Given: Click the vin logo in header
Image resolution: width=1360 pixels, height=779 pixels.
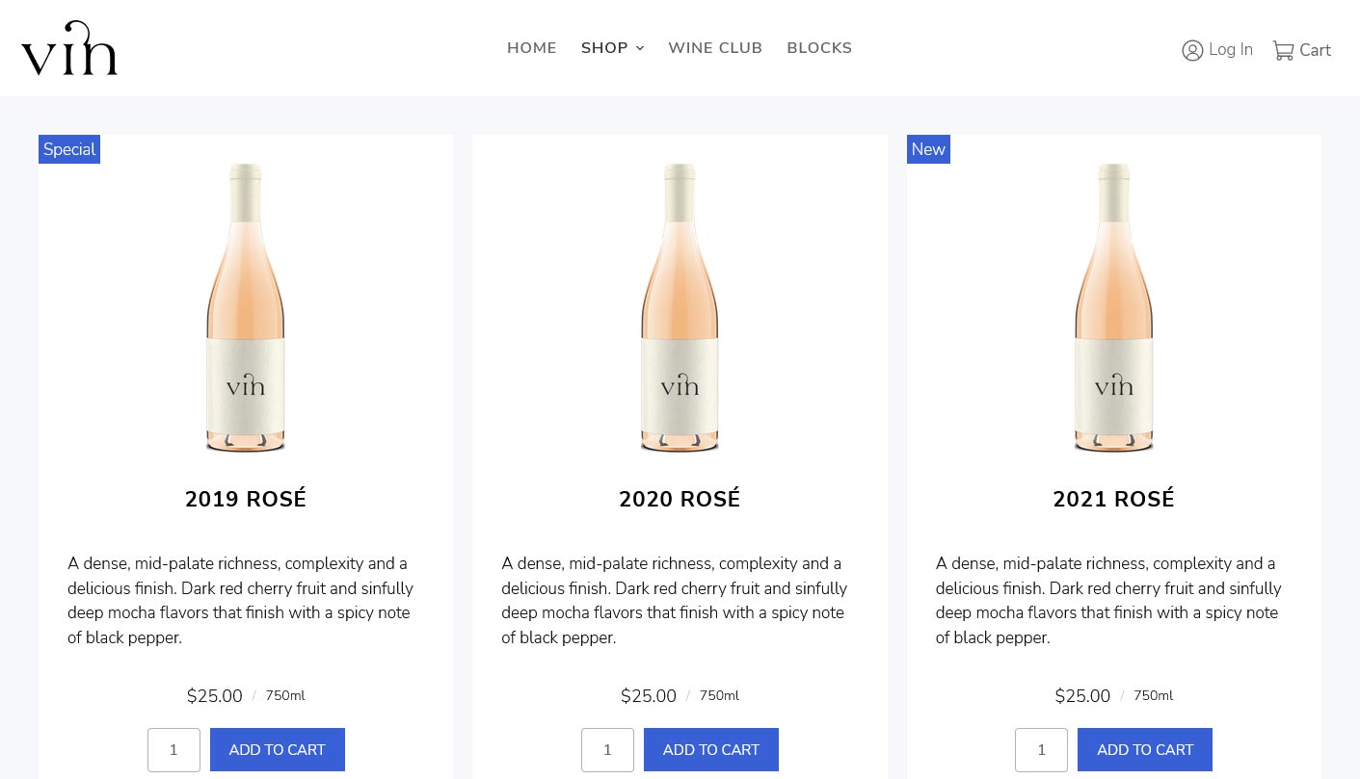Looking at the screenshot, I should 69,49.
